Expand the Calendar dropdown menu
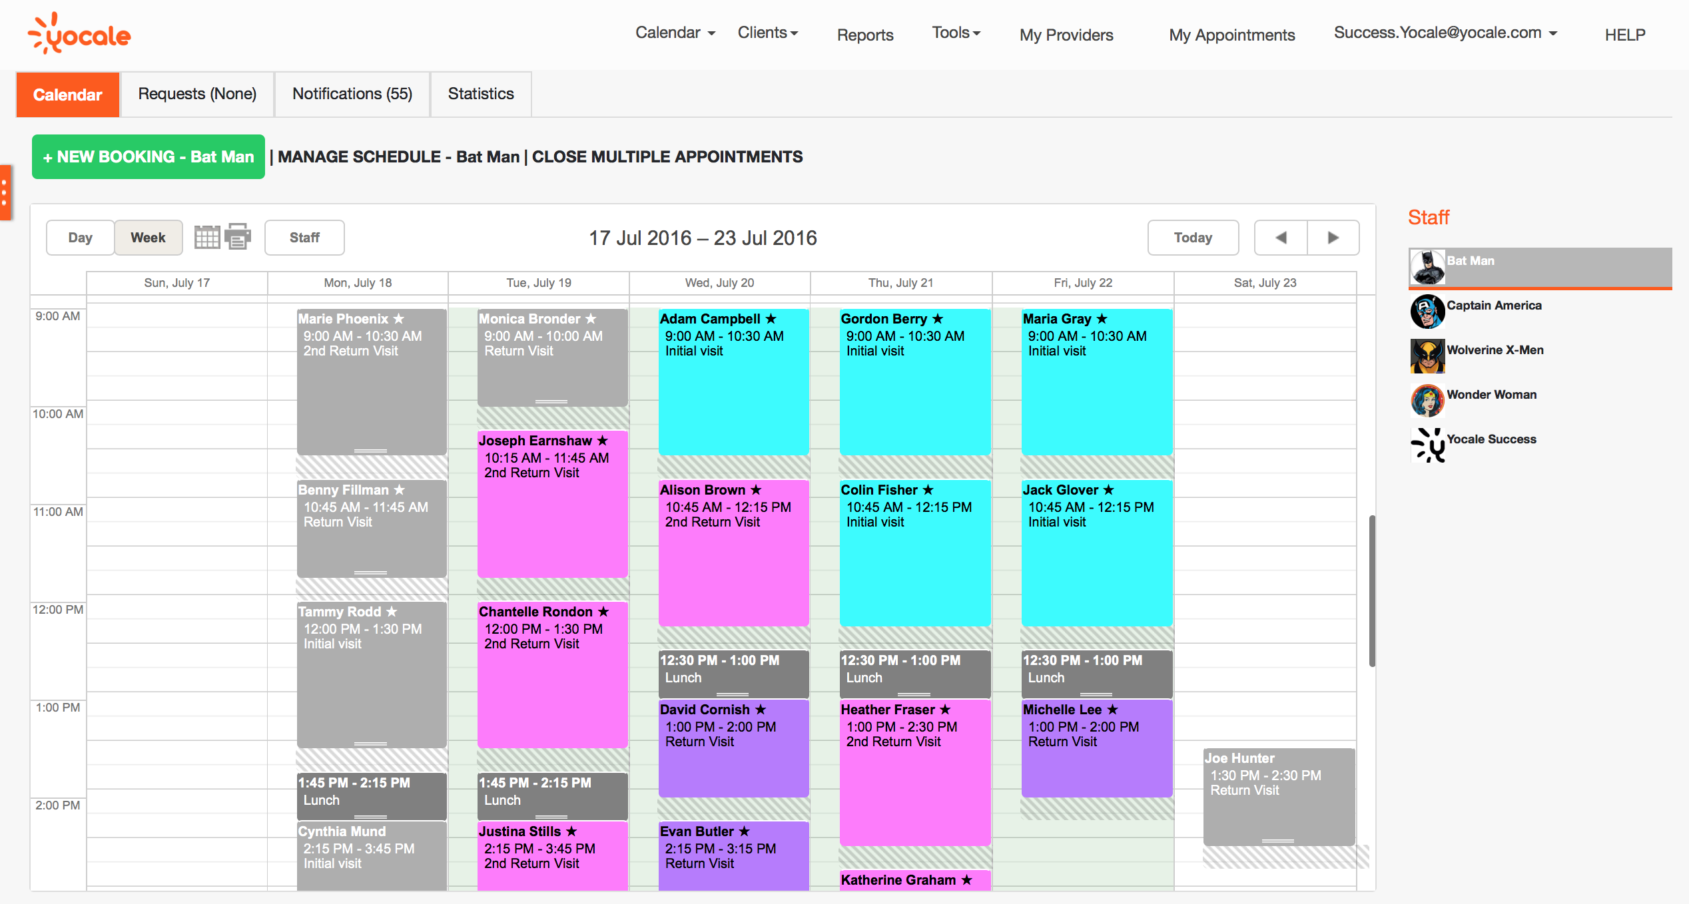 pyautogui.click(x=675, y=33)
